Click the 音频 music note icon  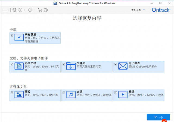pos(71,94)
